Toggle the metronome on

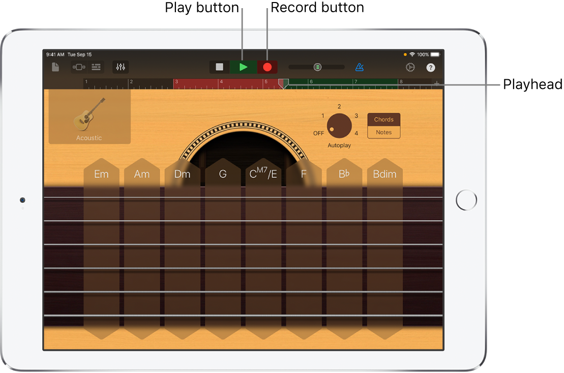tap(360, 67)
